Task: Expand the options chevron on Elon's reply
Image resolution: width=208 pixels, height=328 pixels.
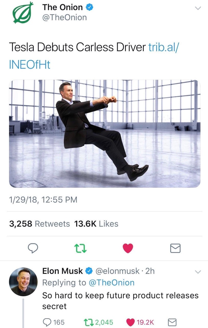Action: 198,272
